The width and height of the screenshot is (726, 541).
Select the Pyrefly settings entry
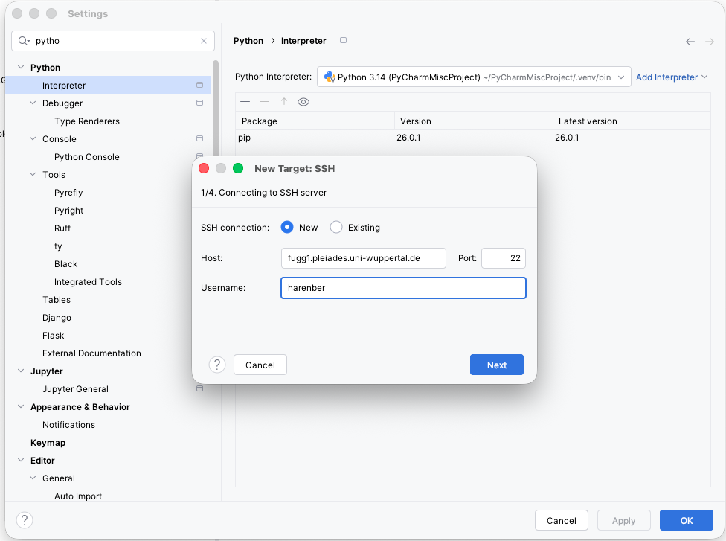(68, 192)
